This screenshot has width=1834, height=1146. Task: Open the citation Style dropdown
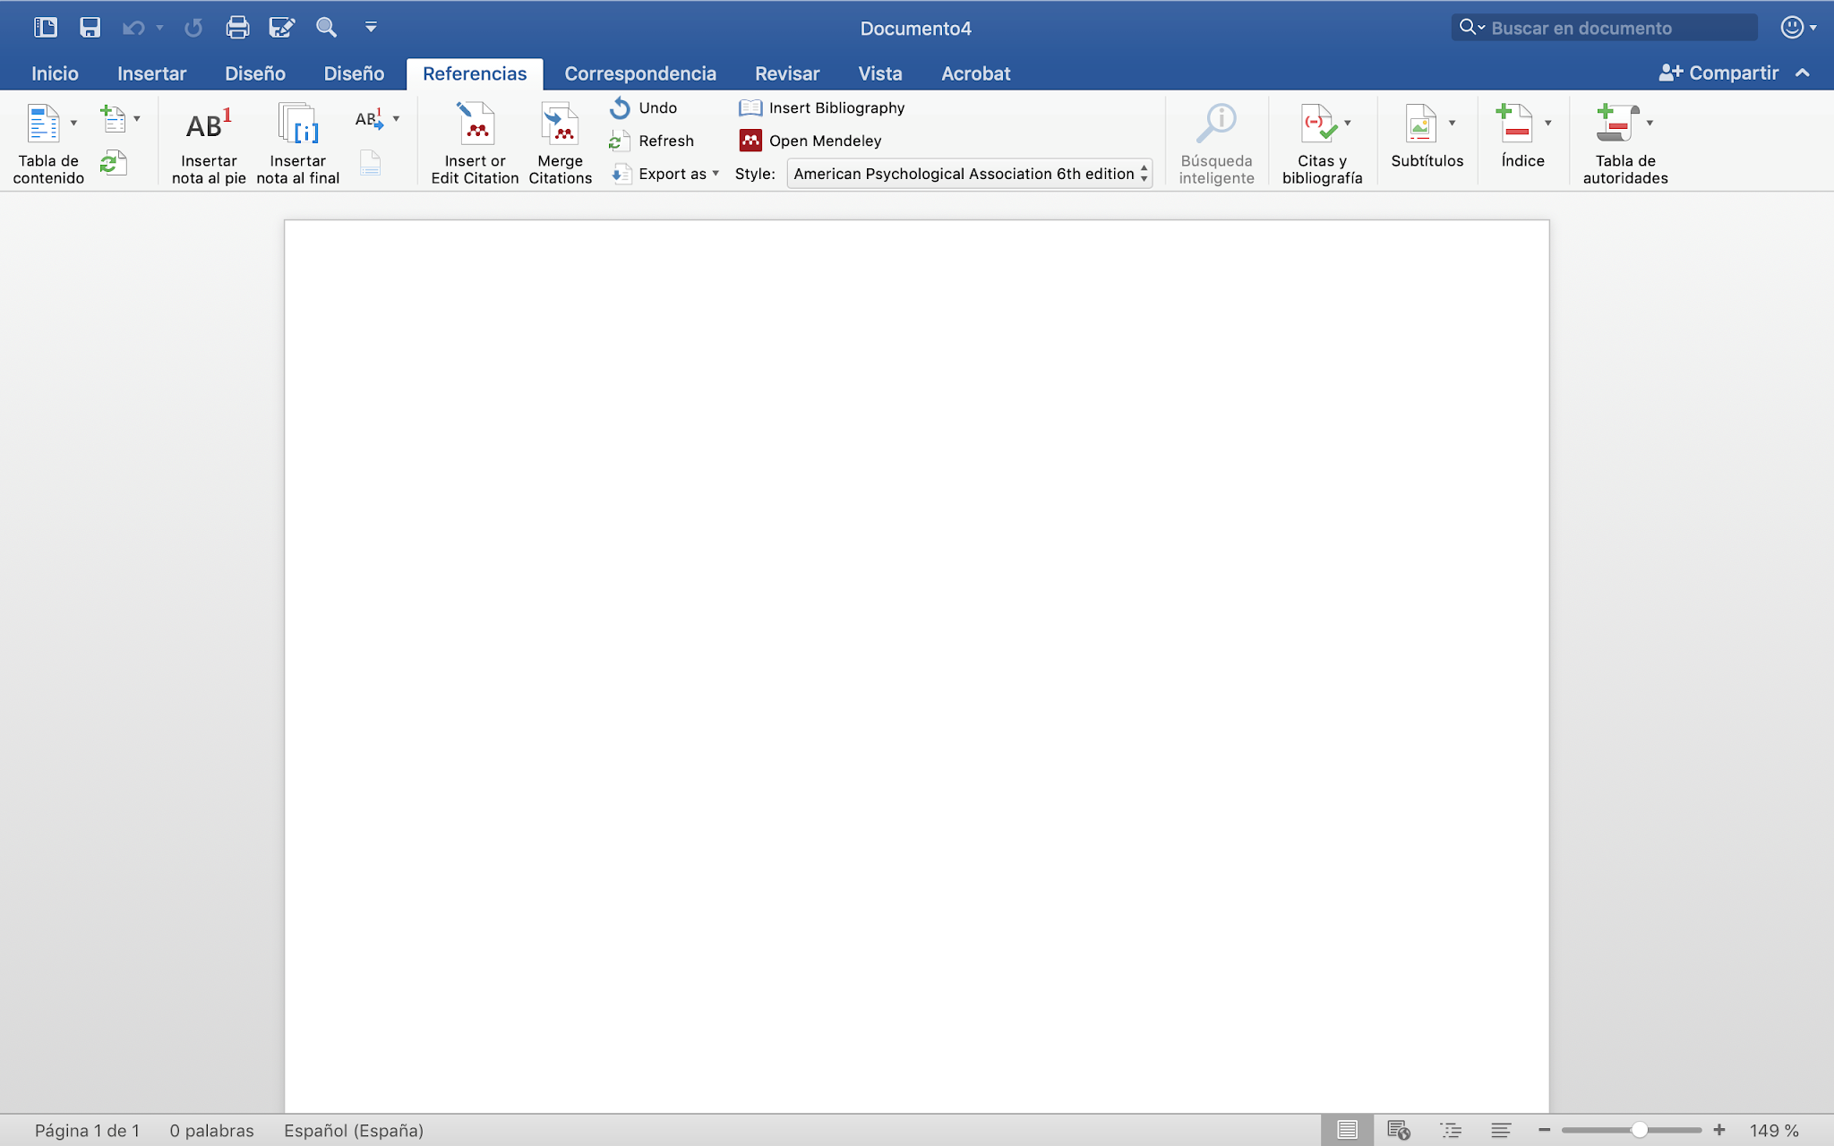(969, 174)
